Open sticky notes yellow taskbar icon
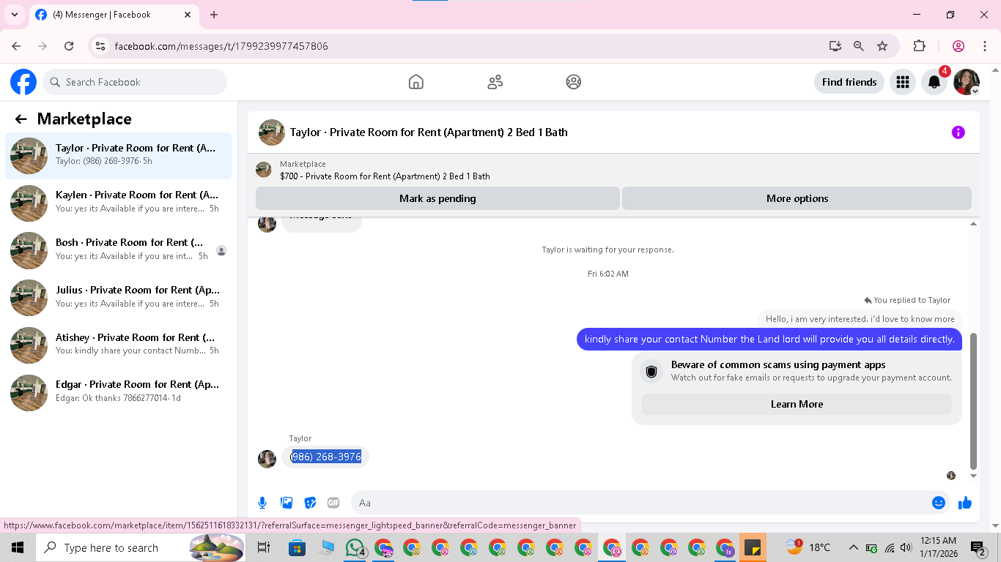Screen dimensions: 1001x562 coord(753,547)
